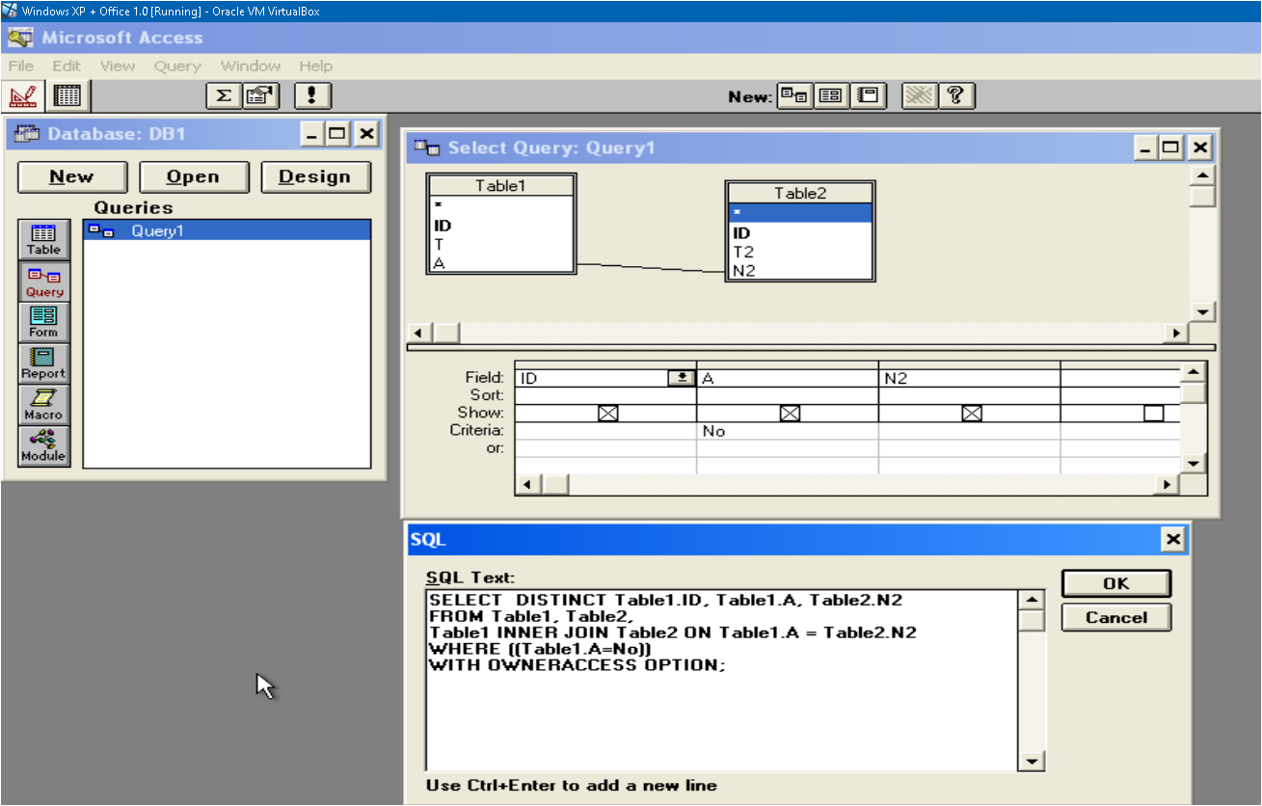
Task: Click Database DB1 window title icon
Action: [28, 134]
